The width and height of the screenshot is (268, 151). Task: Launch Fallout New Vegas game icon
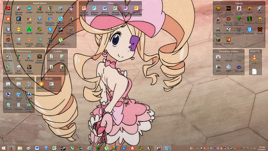coord(218,29)
